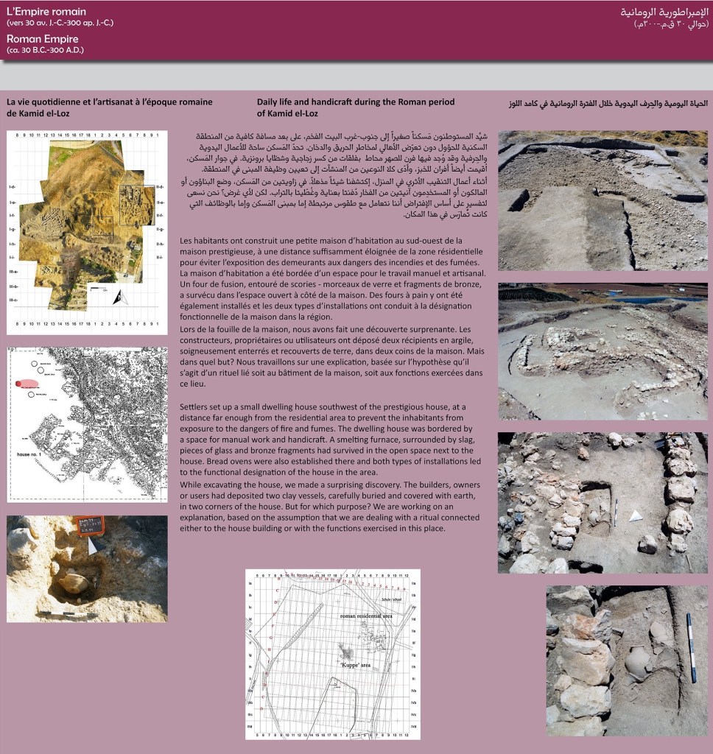This screenshot has width=713, height=754.
Task: Open the photo of stone wall foundations
Action: (603, 351)
